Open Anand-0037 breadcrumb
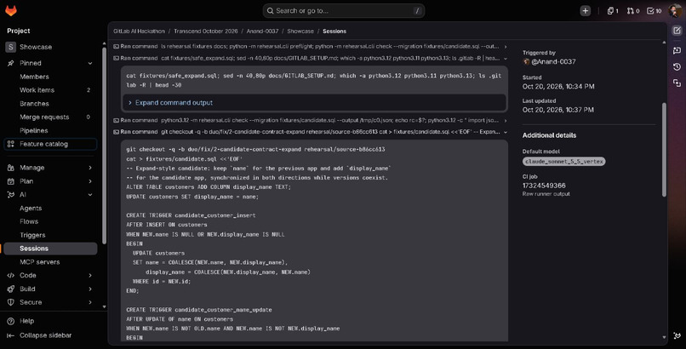The image size is (686, 349). point(262,31)
